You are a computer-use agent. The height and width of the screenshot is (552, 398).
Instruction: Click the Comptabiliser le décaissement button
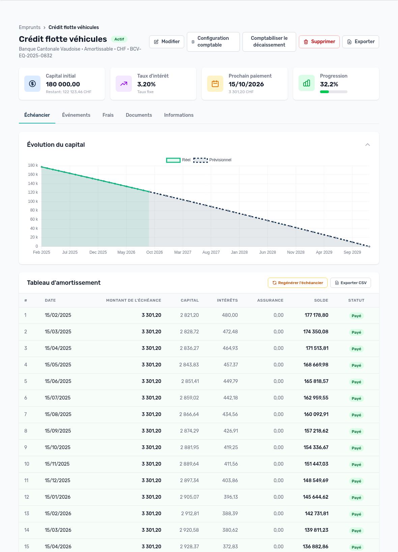269,42
